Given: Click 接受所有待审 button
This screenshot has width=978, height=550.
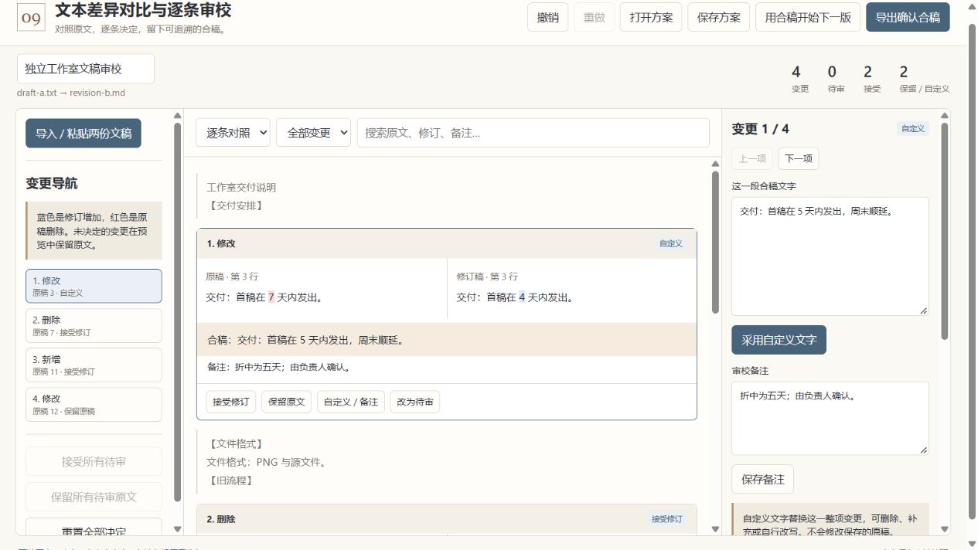Looking at the screenshot, I should [94, 461].
